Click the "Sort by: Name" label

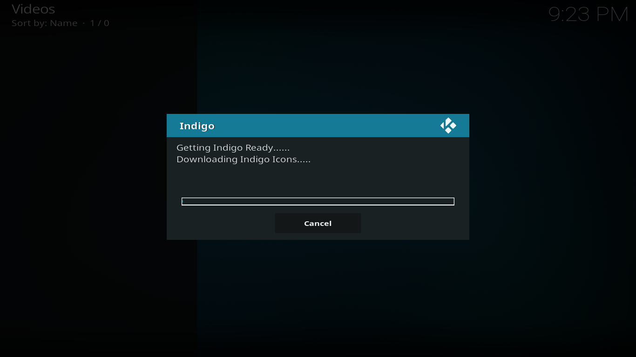coord(44,23)
